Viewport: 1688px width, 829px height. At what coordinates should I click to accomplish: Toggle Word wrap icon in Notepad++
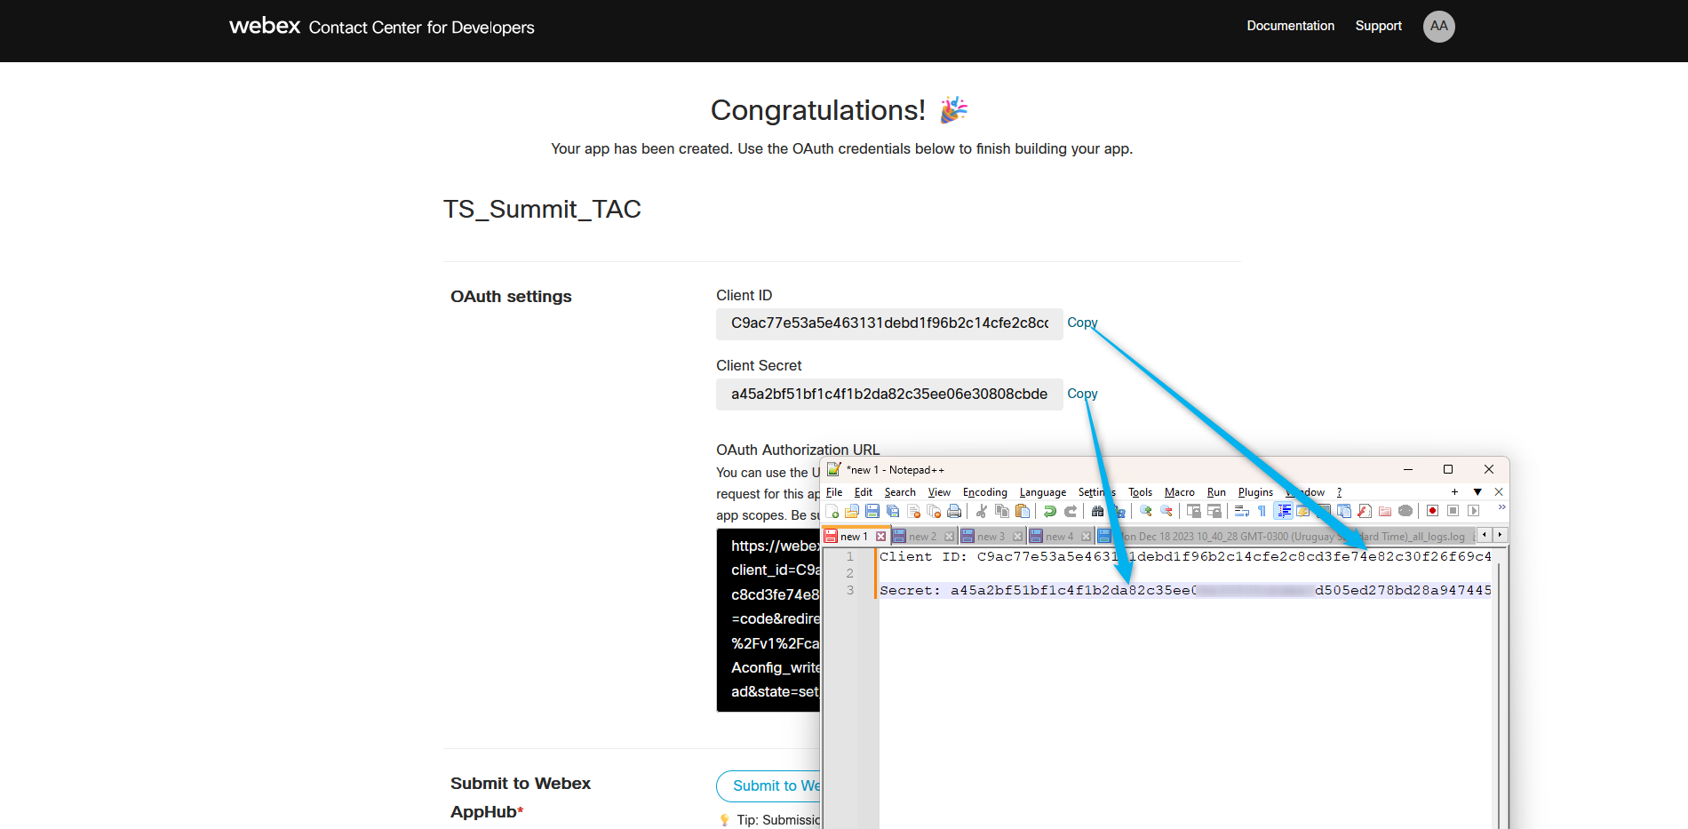1242,511
